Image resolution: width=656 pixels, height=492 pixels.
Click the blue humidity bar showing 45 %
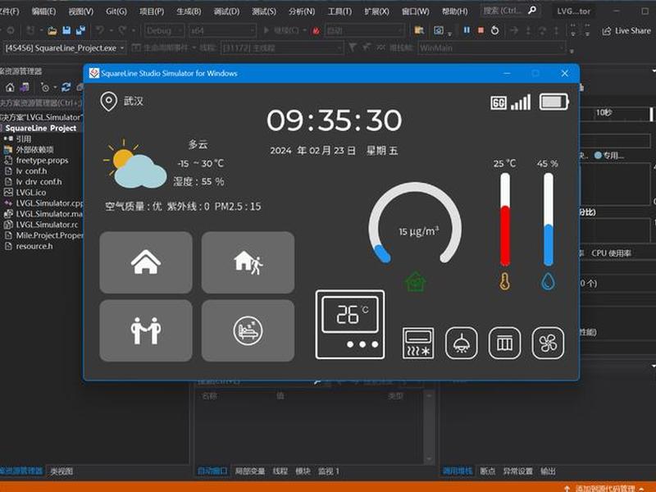tap(548, 220)
